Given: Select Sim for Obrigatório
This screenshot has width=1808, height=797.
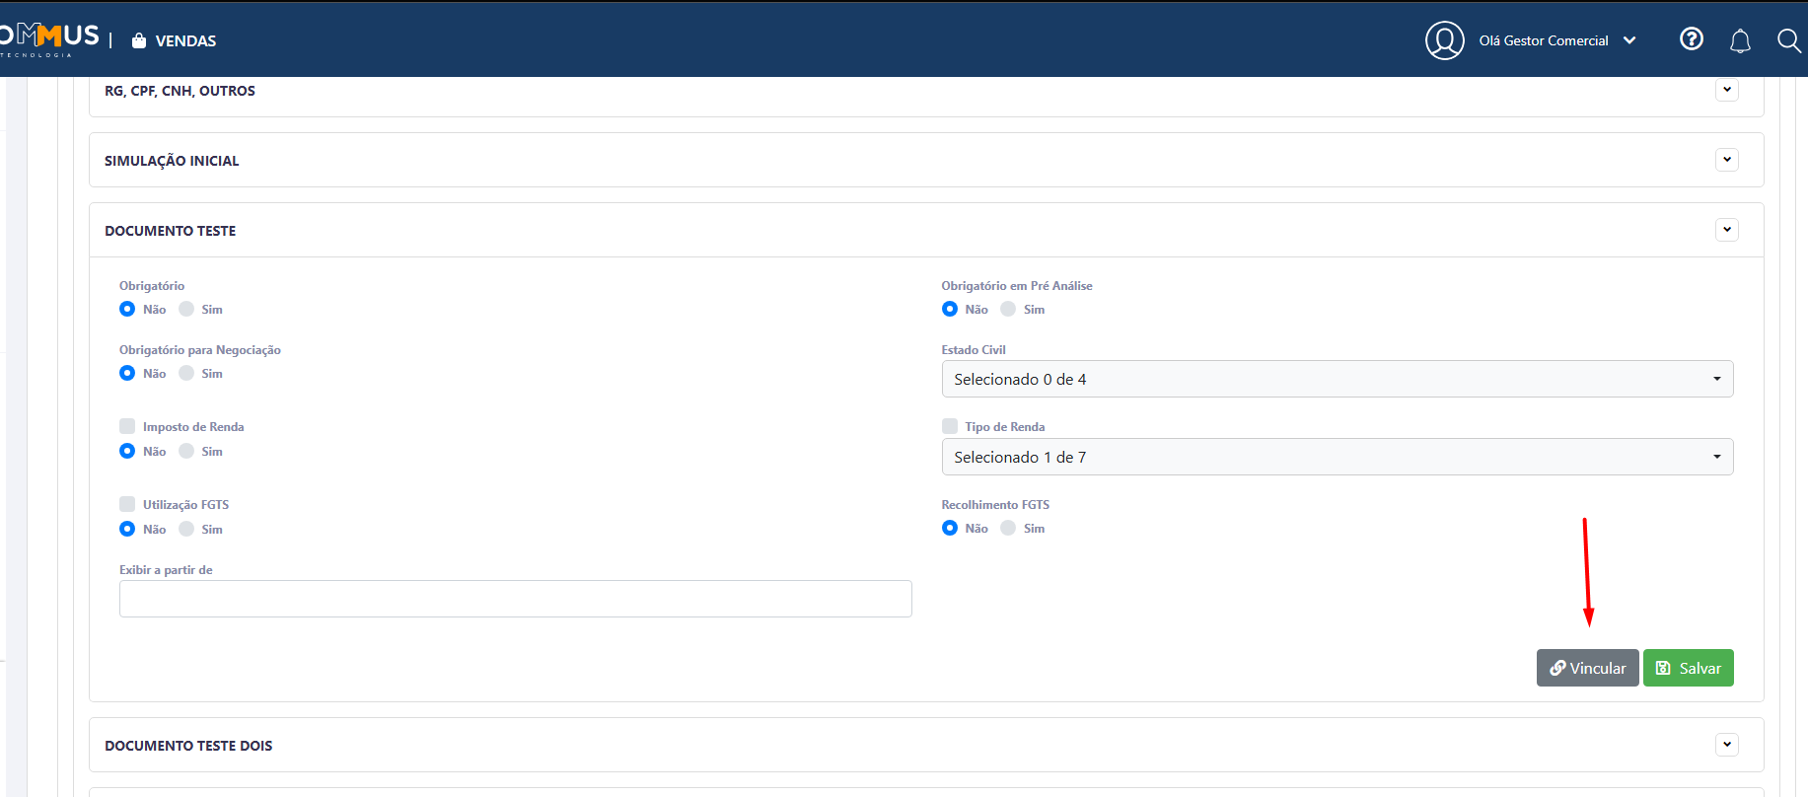Looking at the screenshot, I should [x=186, y=309].
